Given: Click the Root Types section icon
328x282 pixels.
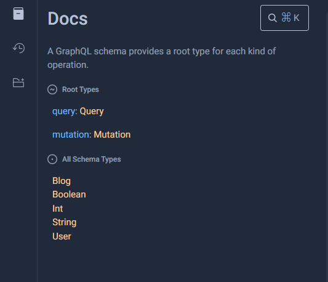Looking at the screenshot, I should pos(52,89).
